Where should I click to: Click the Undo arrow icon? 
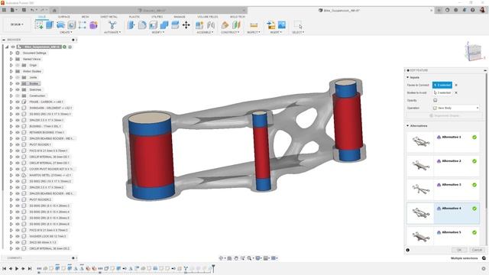tap(32, 10)
